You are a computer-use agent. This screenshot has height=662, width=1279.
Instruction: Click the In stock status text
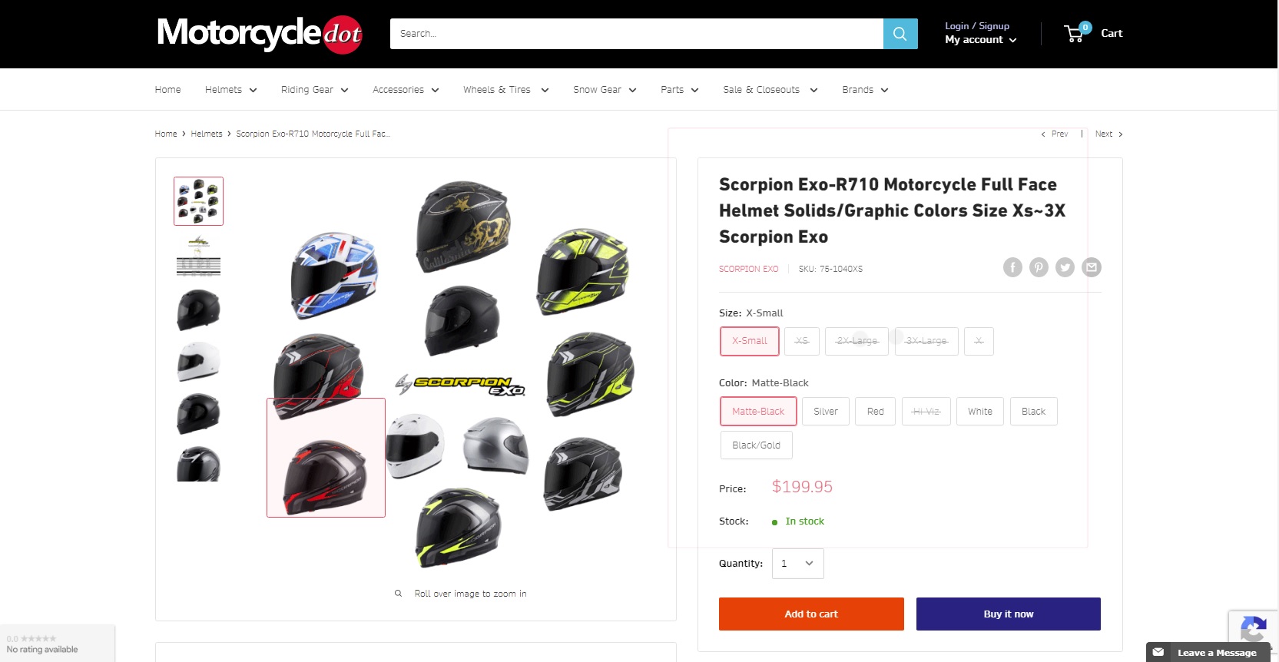click(804, 521)
